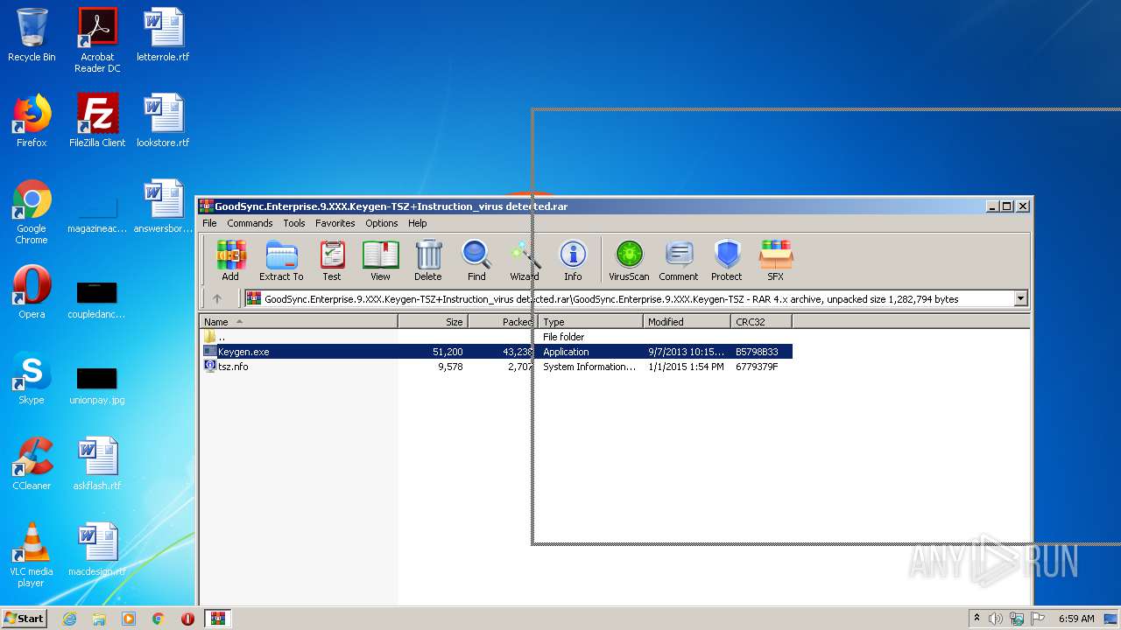The image size is (1121, 630).
Task: Create SFX self-extracting archive
Action: [776, 261]
